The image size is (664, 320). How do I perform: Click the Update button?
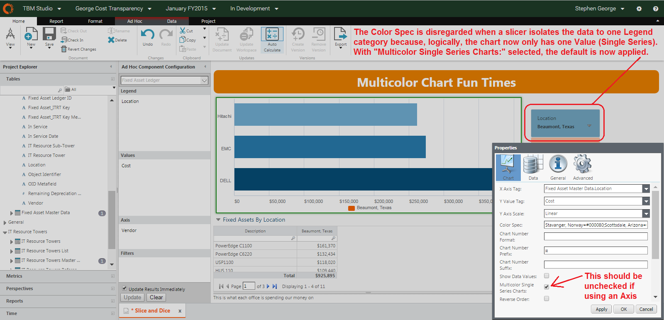132,298
